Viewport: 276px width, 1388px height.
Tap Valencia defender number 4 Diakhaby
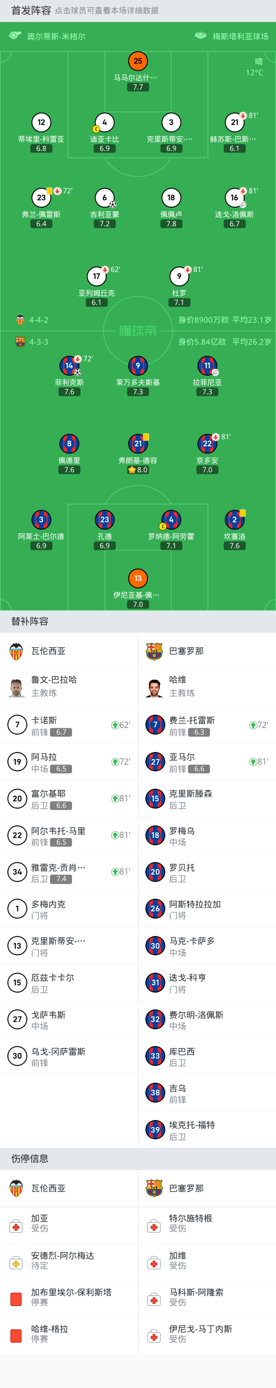(105, 123)
